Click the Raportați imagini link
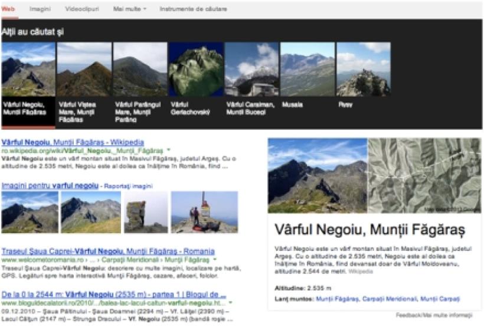The image size is (484, 330). pos(127,186)
